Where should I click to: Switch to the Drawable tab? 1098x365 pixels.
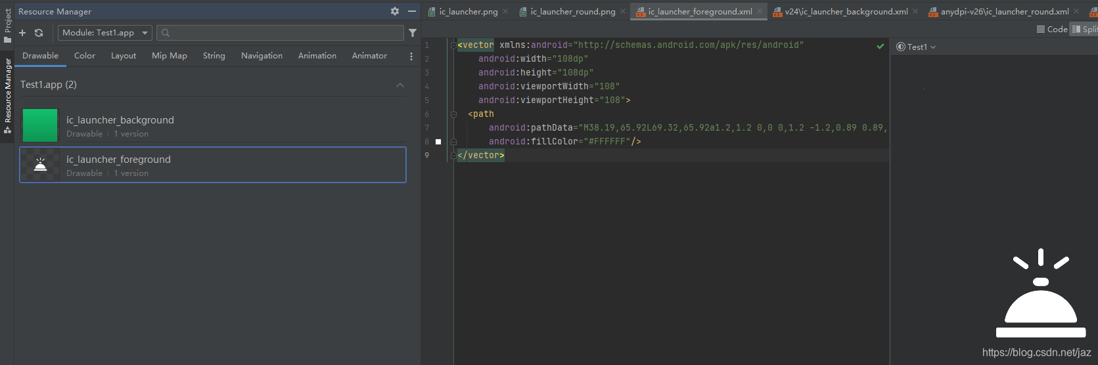point(40,56)
